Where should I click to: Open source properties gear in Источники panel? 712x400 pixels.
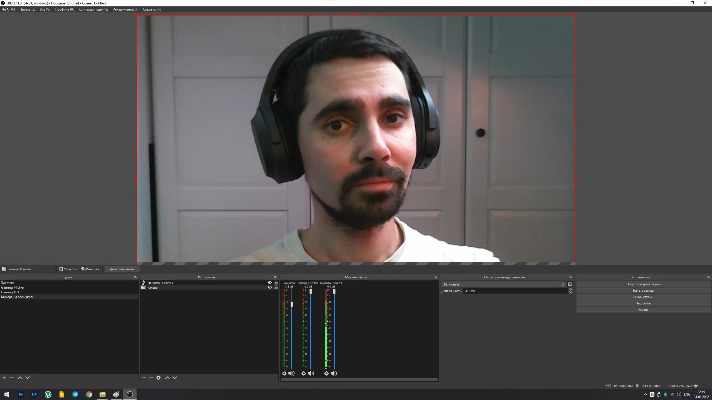click(159, 378)
